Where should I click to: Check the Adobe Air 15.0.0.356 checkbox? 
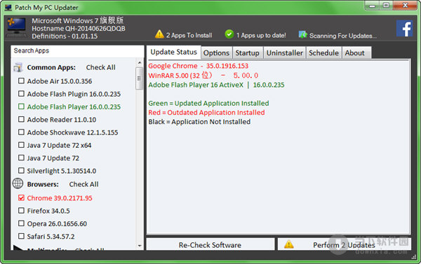(21, 81)
